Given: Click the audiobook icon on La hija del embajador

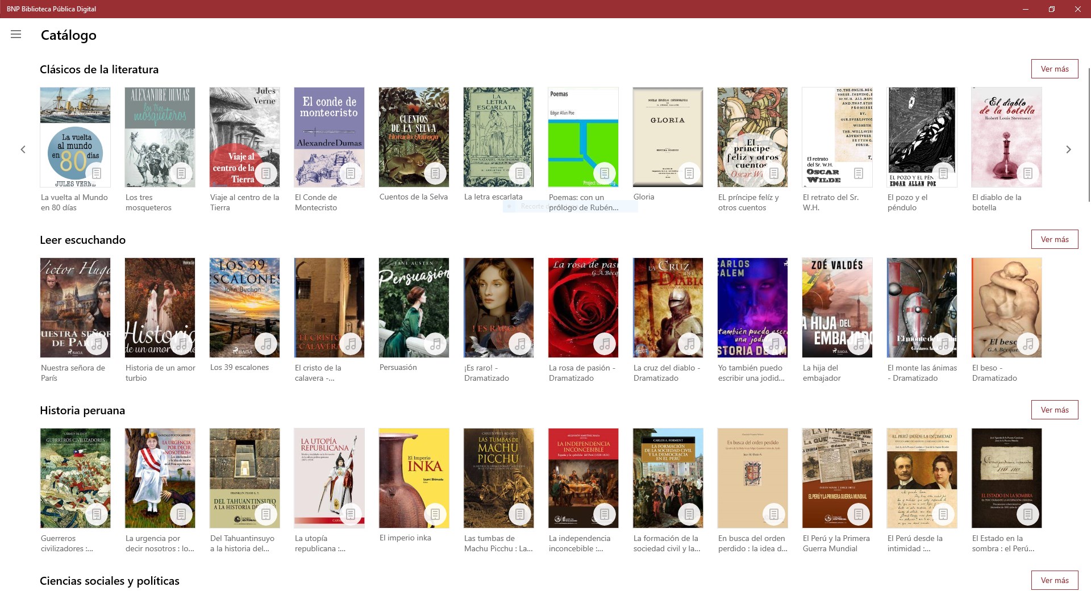Looking at the screenshot, I should [859, 344].
